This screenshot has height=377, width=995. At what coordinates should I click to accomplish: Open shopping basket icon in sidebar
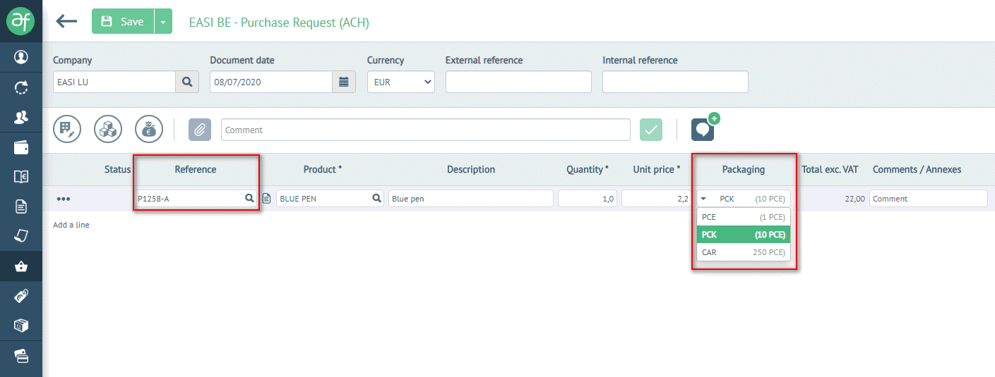[x=21, y=266]
